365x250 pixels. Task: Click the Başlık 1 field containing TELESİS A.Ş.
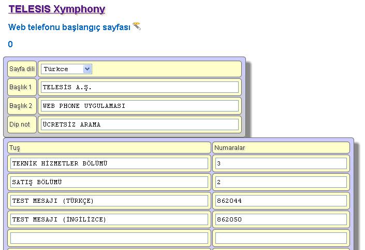point(140,87)
